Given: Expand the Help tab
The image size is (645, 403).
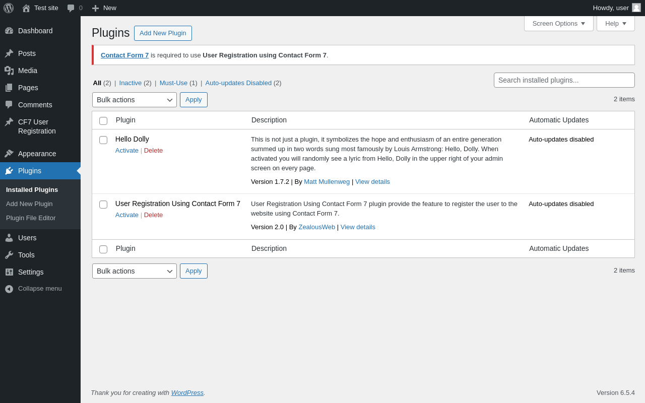Looking at the screenshot, I should (615, 23).
